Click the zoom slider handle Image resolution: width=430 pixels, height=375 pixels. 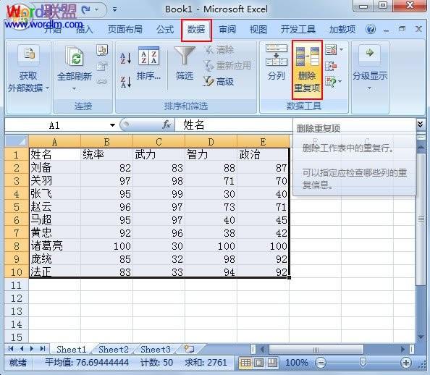[x=363, y=363]
